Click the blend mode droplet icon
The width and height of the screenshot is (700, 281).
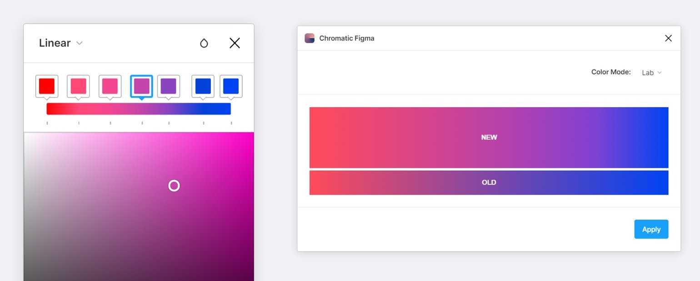click(x=204, y=43)
